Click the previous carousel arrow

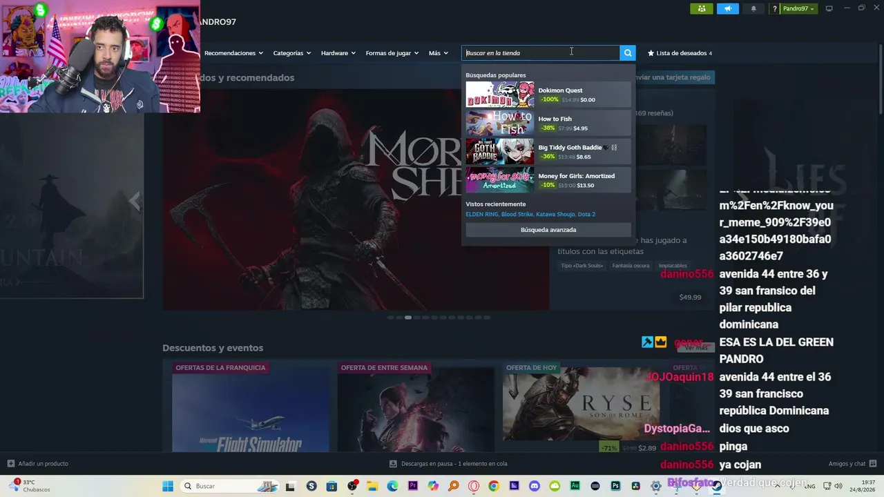click(134, 201)
